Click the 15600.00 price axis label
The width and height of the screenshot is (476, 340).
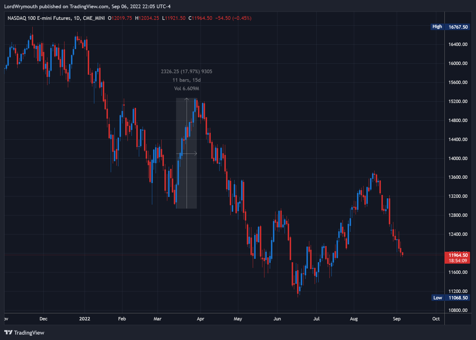[x=458, y=82]
